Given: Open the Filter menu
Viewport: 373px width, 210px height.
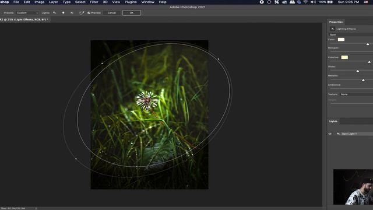Looking at the screenshot, I should click(94, 2).
